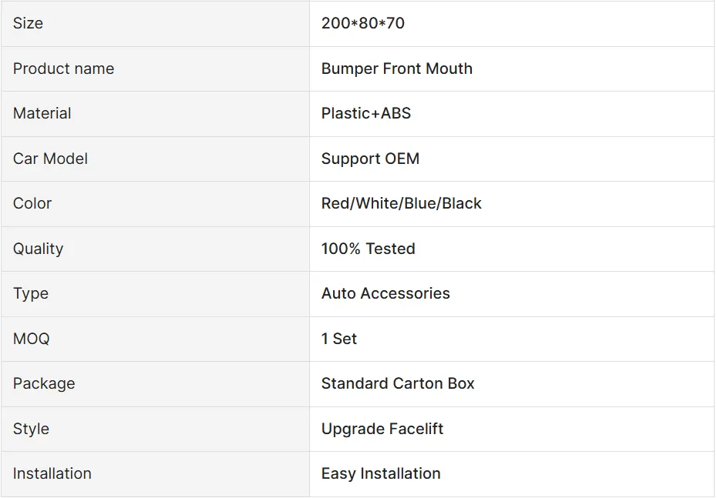Image resolution: width=717 pixels, height=498 pixels.
Task: Click the Type label cell
Action: click(31, 293)
